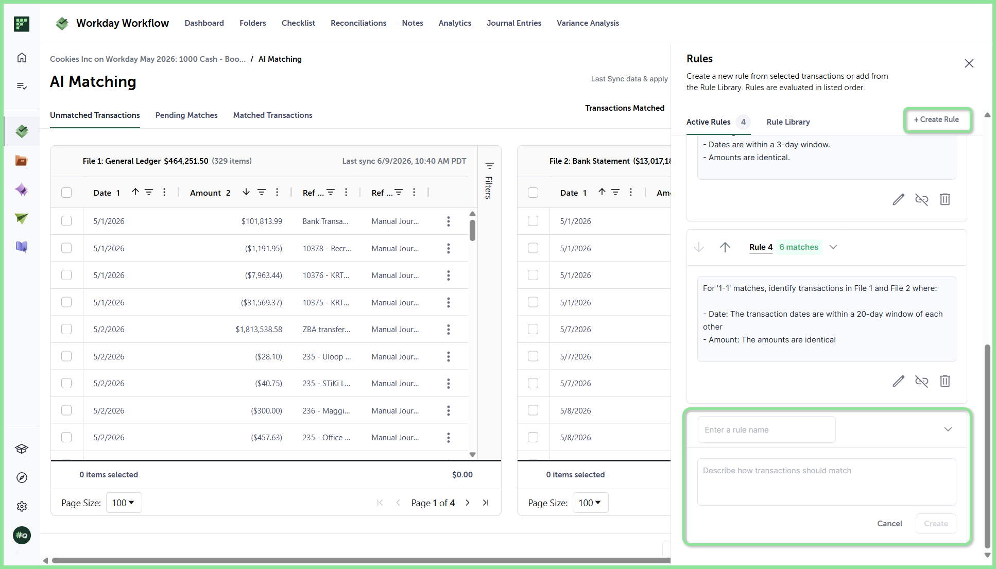Viewport: 996px width, 569px height.
Task: Unlink the 3-day window rule
Action: coord(921,199)
